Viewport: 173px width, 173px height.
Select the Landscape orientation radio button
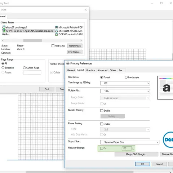(x=126, y=77)
